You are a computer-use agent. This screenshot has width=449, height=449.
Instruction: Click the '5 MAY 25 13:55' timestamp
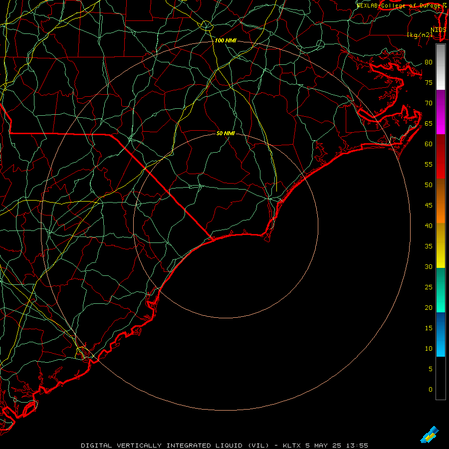click(x=336, y=446)
